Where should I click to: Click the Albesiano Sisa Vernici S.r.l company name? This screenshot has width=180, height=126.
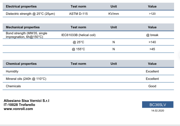[26, 100]
